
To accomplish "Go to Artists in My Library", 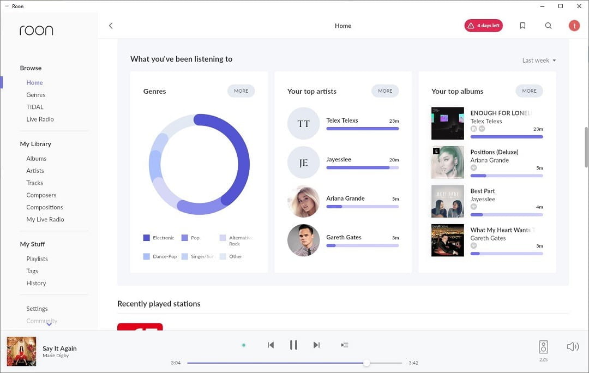I will pyautogui.click(x=35, y=171).
